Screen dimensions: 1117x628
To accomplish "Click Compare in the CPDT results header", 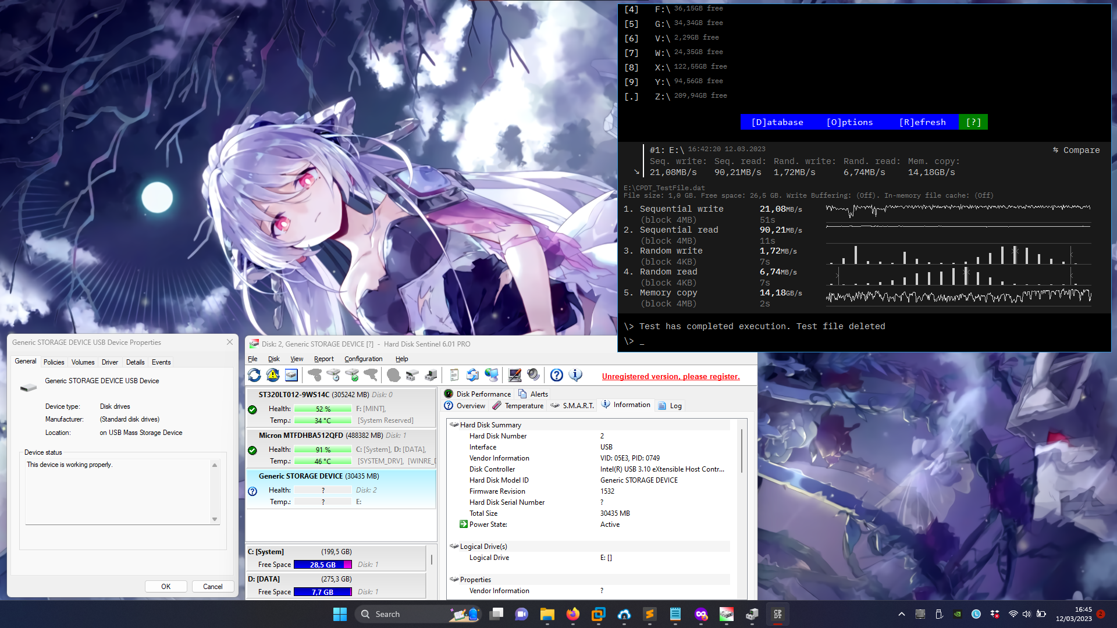I will (1076, 150).
